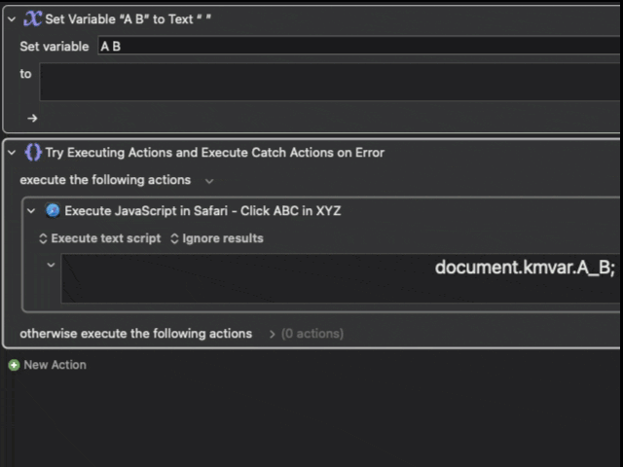Expand the otherwise execute actions list
The width and height of the screenshot is (623, 467).
point(271,334)
